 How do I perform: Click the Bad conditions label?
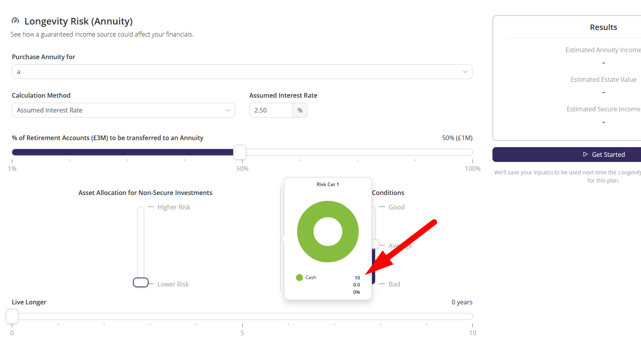394,284
